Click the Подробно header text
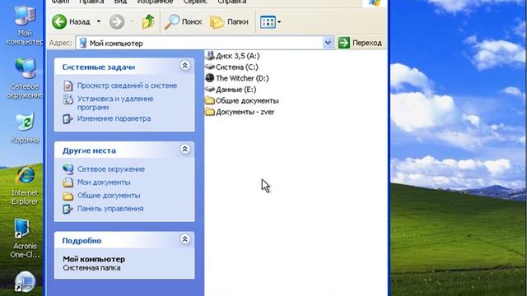The image size is (527, 296). 82,241
